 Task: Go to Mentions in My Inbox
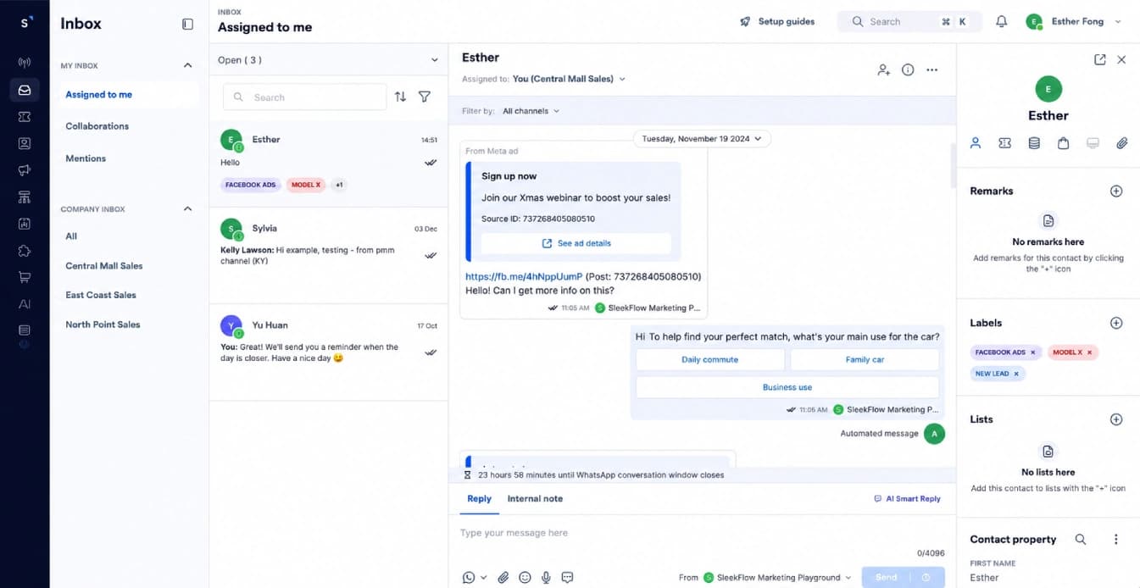coord(86,158)
